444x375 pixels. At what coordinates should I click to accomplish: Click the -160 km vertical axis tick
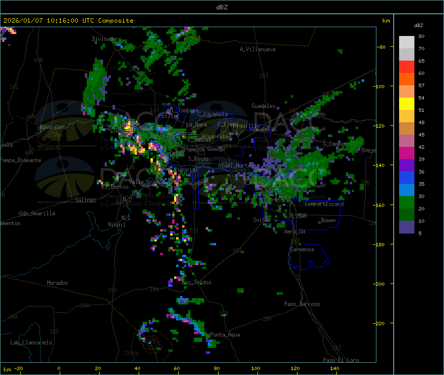click(380, 205)
